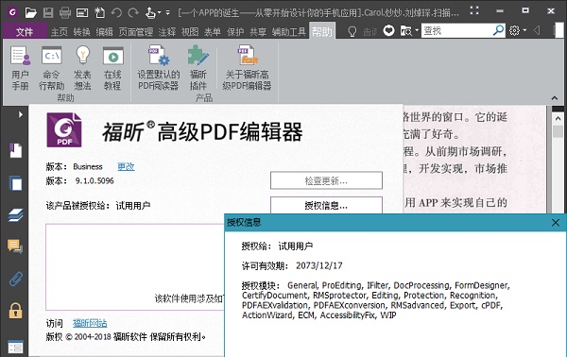
Task: Undo the last action
Action: pyautogui.click(x=116, y=13)
